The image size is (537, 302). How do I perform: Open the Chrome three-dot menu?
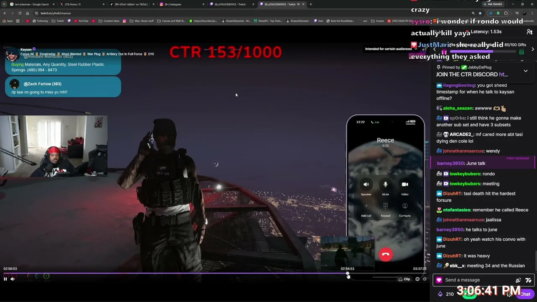[x=532, y=13]
